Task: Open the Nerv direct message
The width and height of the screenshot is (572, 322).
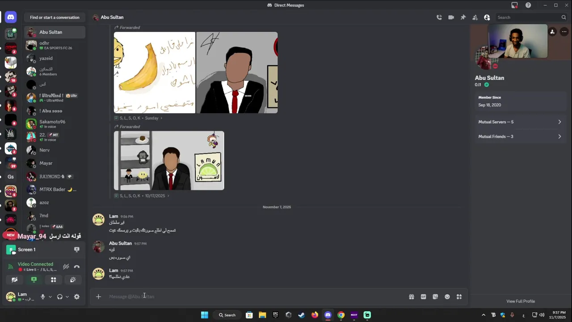Action: 55,150
